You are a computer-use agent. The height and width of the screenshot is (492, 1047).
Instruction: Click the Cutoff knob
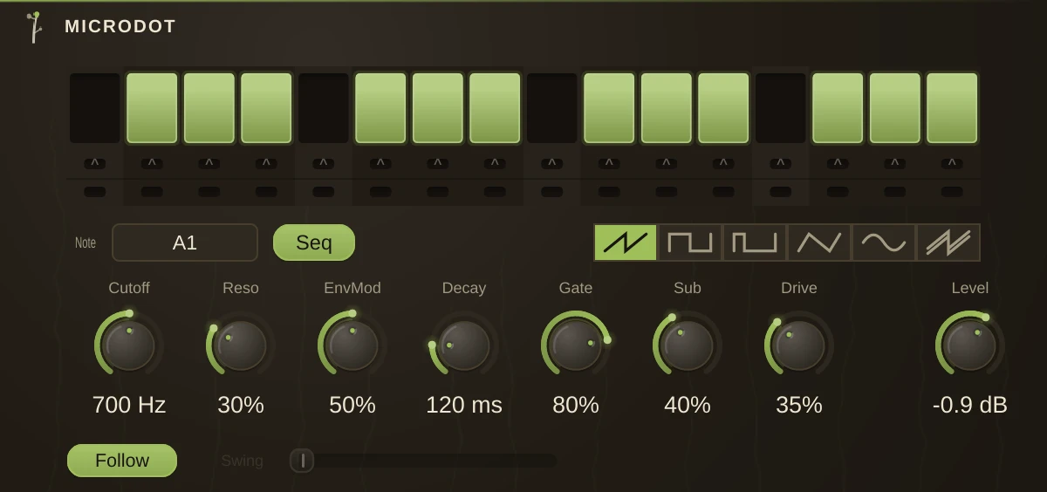[129, 345]
